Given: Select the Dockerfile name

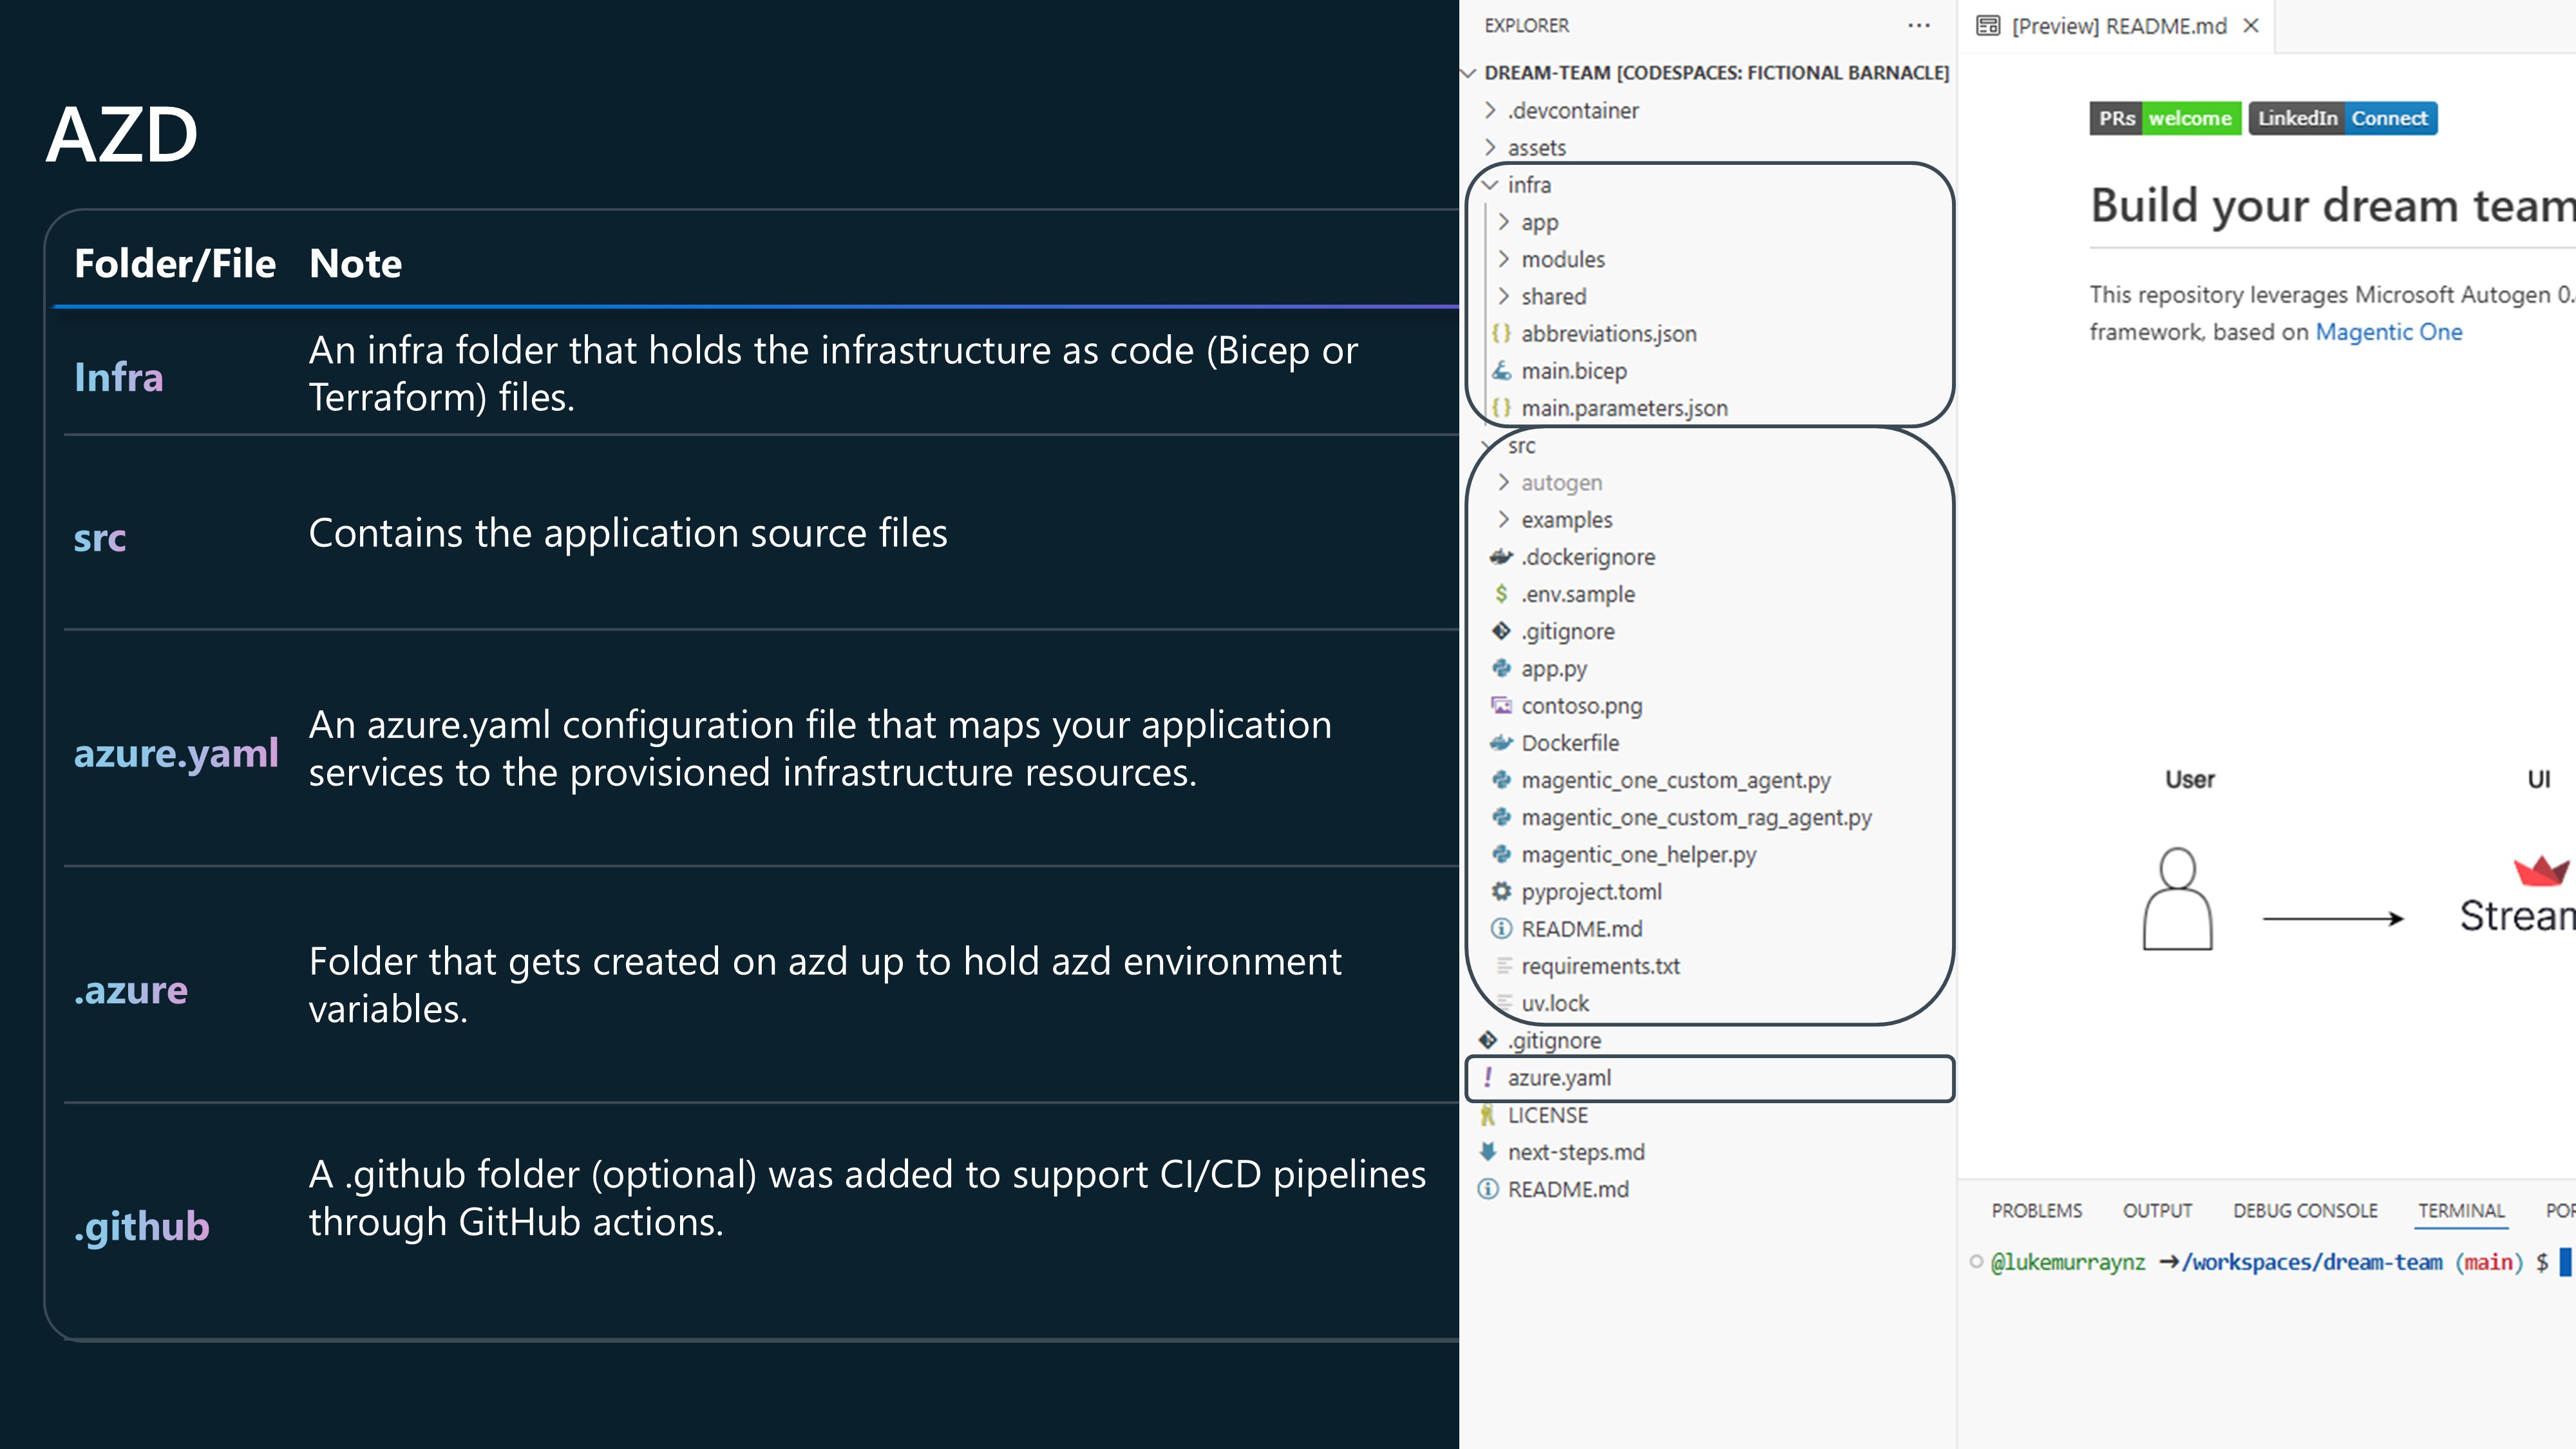Looking at the screenshot, I should point(1570,743).
